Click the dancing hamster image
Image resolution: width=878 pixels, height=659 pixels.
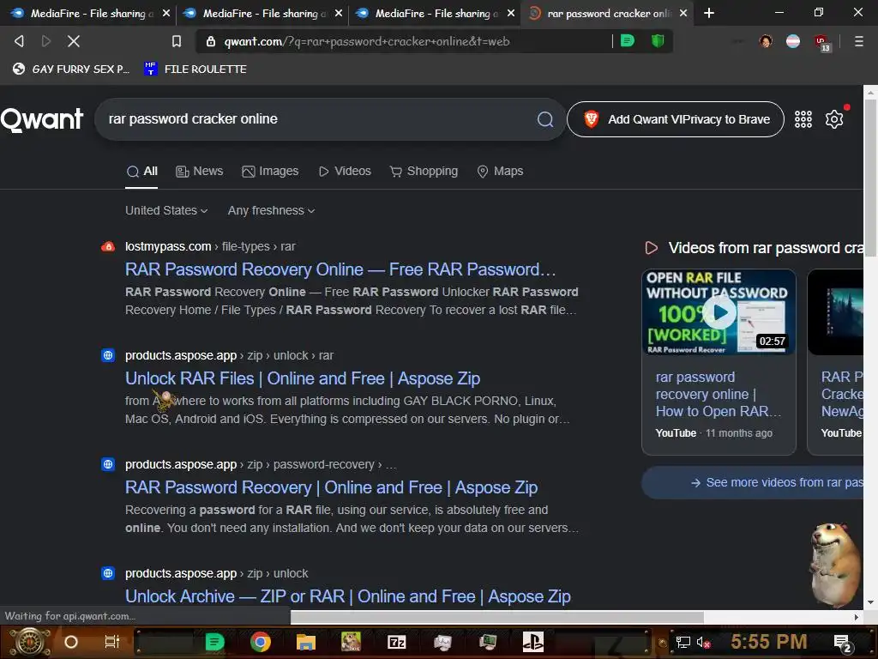point(834,565)
